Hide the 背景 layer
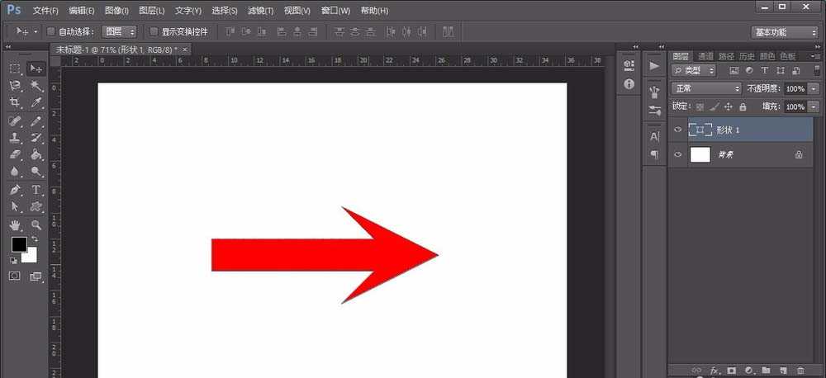 tap(678, 155)
